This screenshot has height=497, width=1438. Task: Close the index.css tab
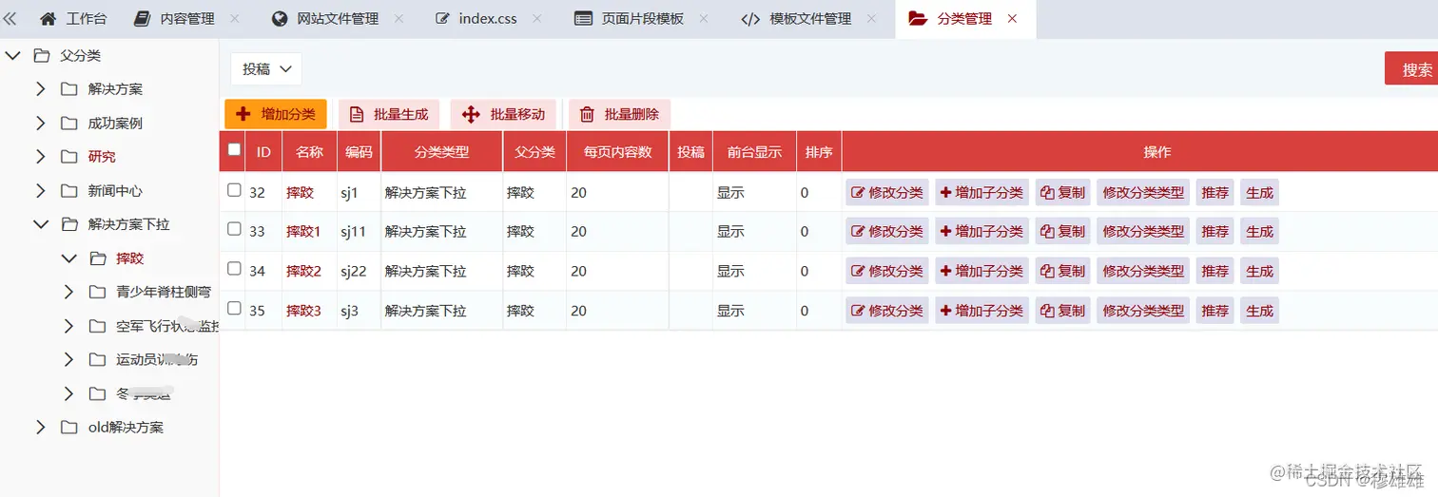[x=537, y=19]
